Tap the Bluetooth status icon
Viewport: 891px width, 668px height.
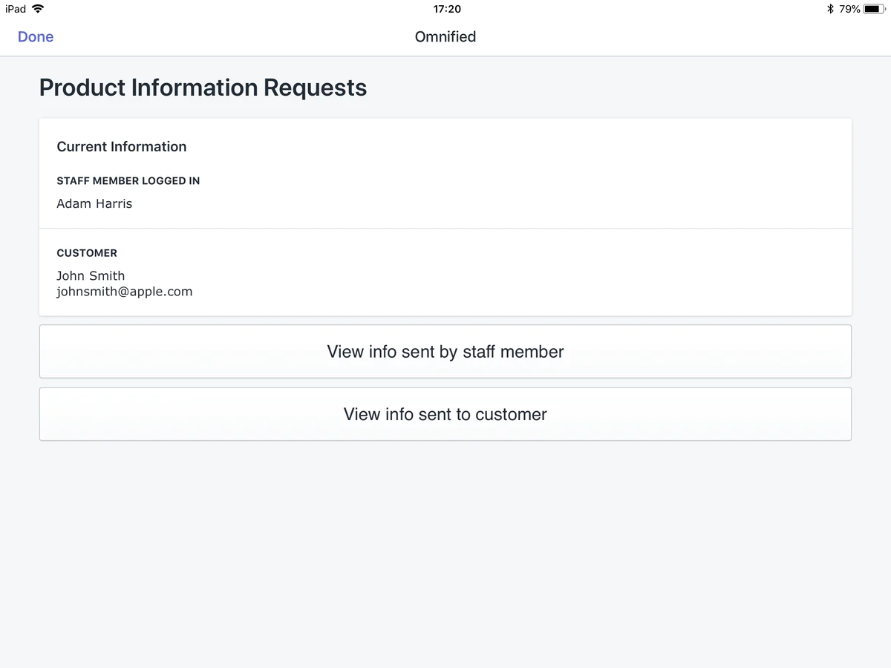click(831, 9)
